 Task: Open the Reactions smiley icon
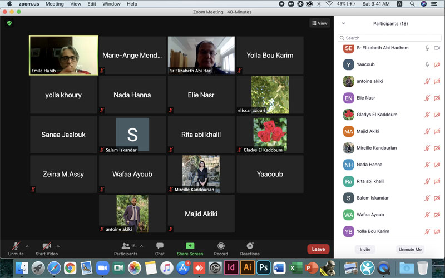click(250, 245)
